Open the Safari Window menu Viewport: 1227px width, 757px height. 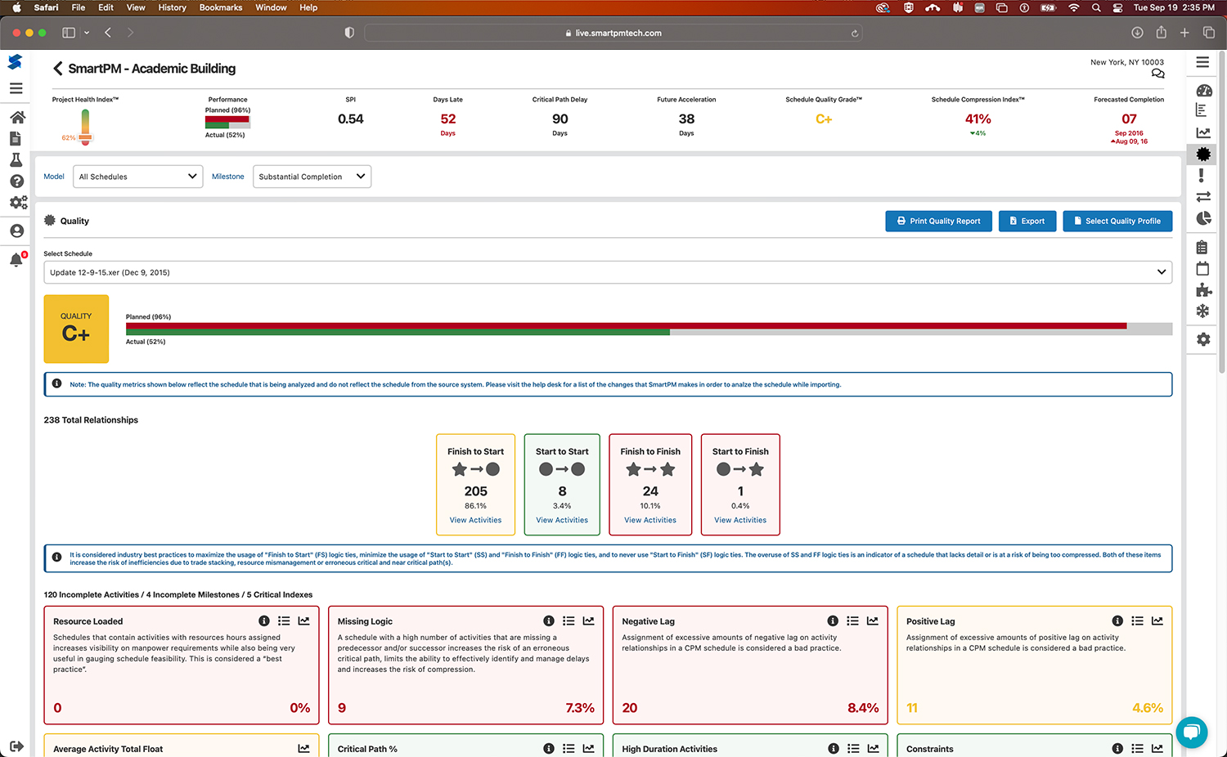(271, 7)
